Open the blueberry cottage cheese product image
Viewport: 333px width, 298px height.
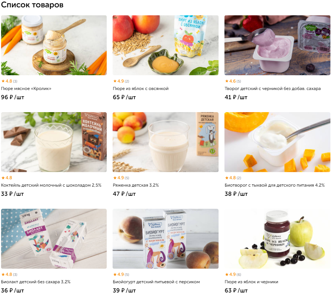(277, 45)
